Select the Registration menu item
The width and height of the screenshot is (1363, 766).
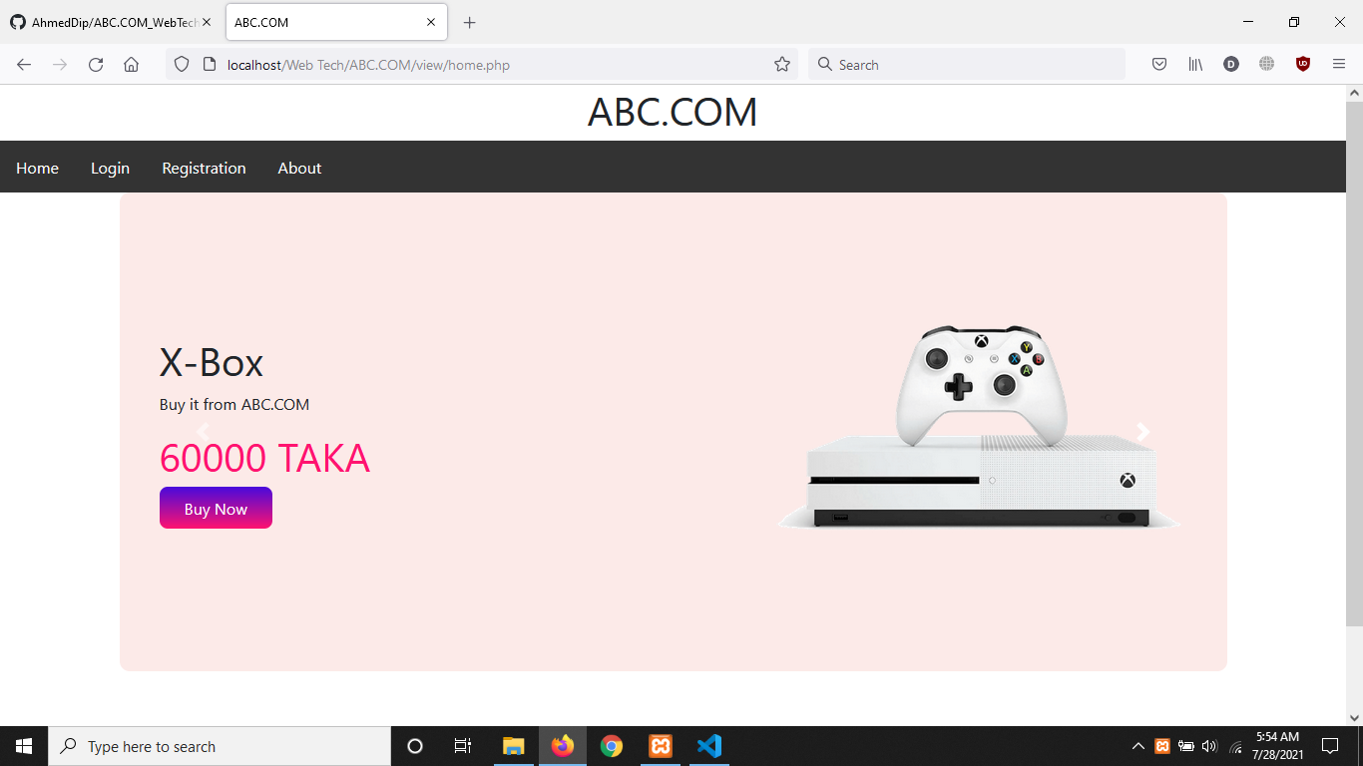coord(204,168)
